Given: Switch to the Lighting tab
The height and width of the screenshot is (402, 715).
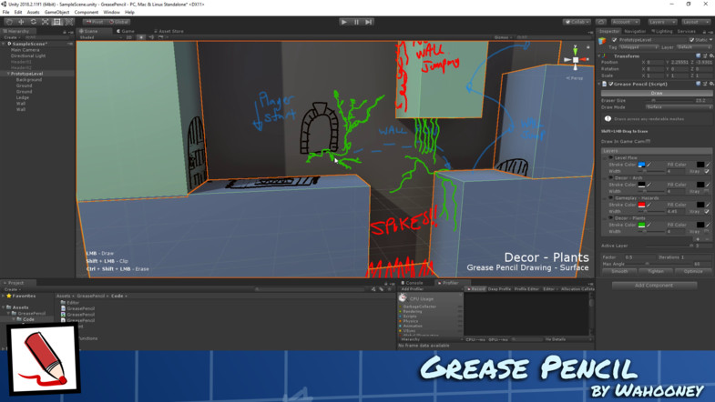Looking at the screenshot, I should tap(661, 31).
